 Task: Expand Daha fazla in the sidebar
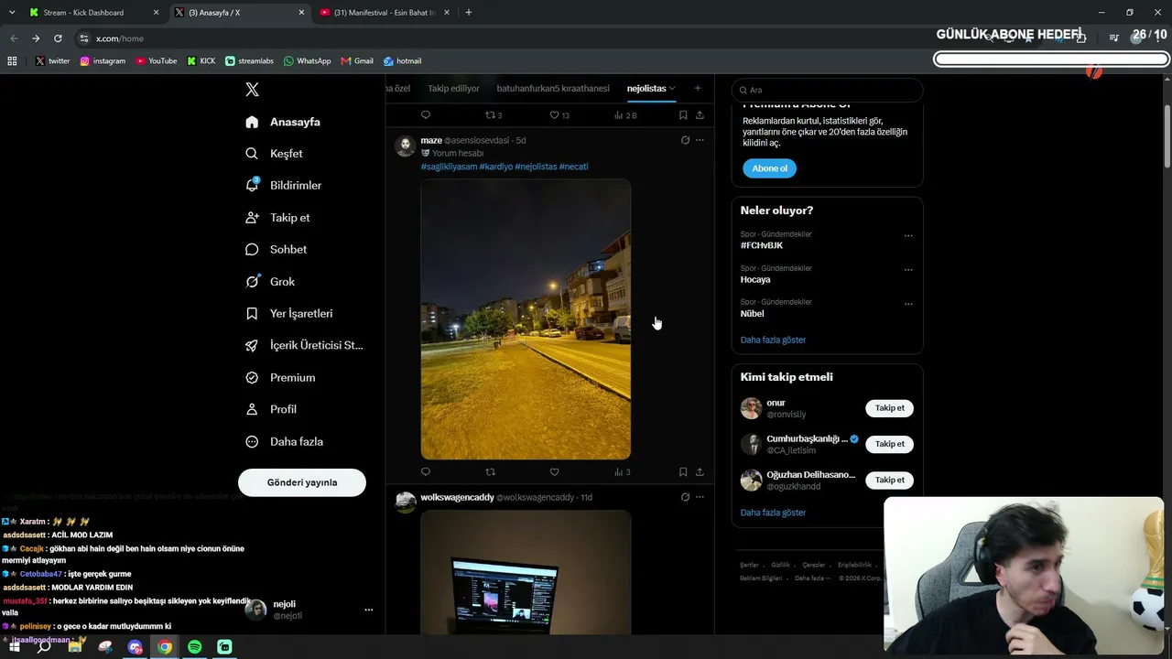284,441
